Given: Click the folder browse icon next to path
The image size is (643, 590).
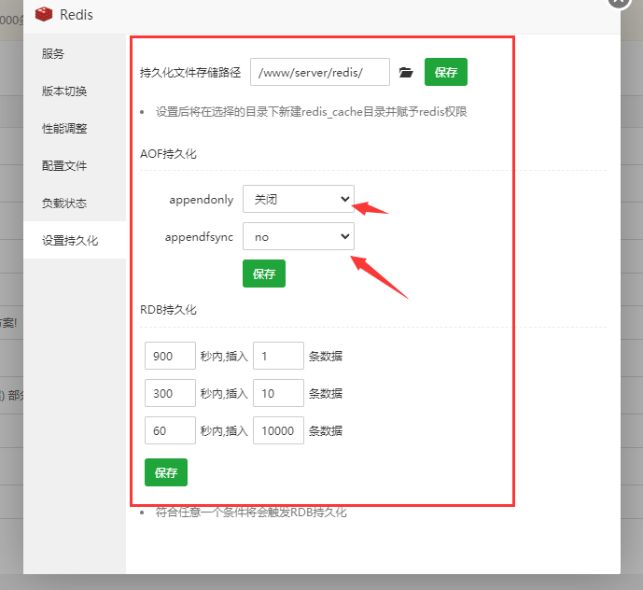Looking at the screenshot, I should [x=406, y=72].
